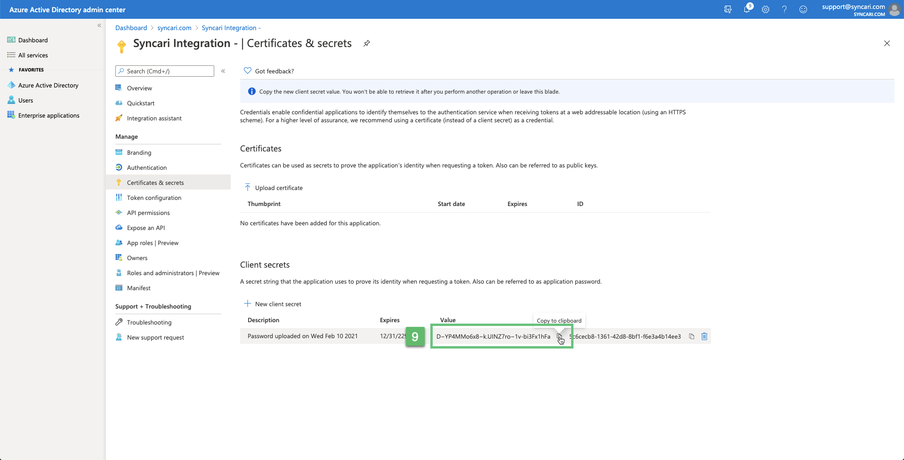Collapse the far-left portal sidebar
904x460 pixels.
tap(99, 25)
